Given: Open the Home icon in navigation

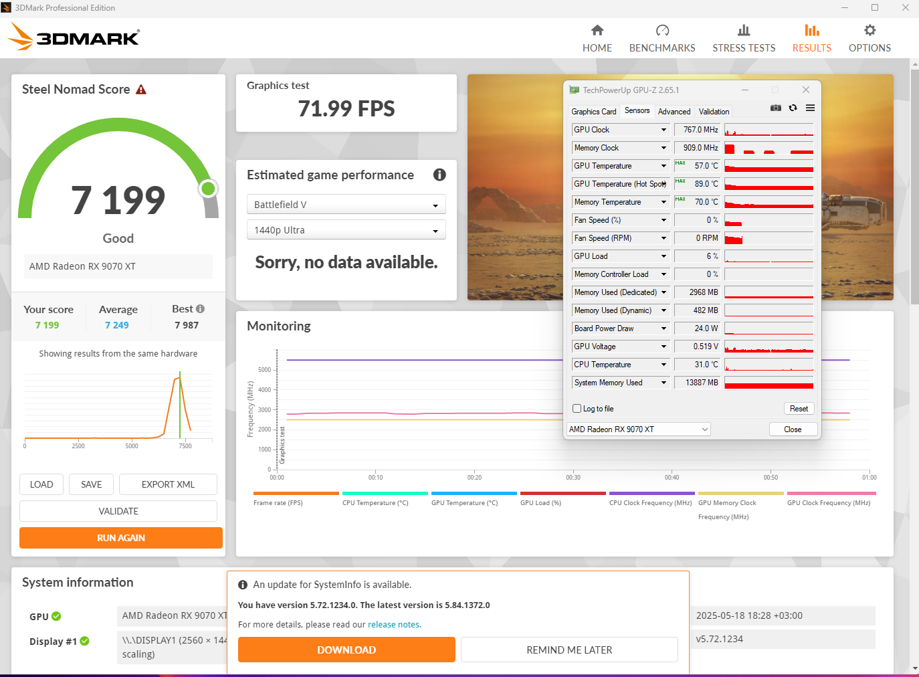Looking at the screenshot, I should tap(597, 30).
